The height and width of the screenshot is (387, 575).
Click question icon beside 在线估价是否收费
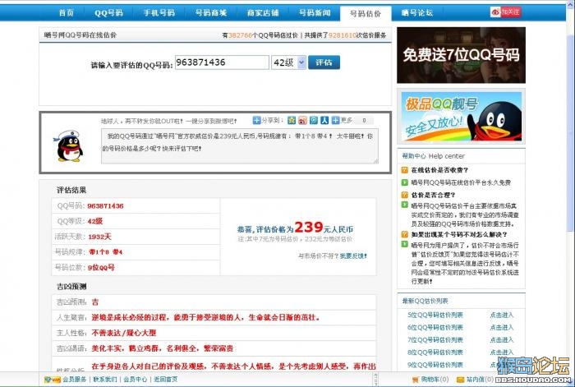click(405, 170)
